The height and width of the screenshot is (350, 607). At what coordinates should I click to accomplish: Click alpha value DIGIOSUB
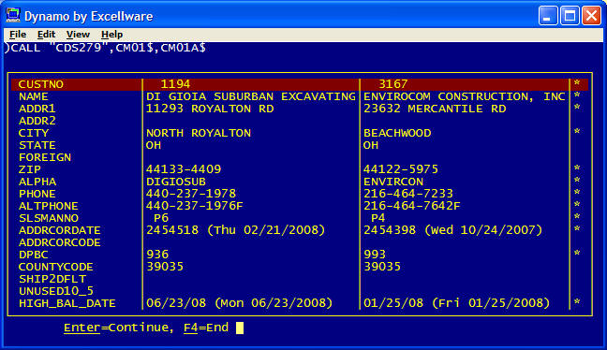click(176, 182)
